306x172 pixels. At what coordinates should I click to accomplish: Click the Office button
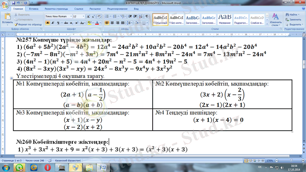click(5, 5)
